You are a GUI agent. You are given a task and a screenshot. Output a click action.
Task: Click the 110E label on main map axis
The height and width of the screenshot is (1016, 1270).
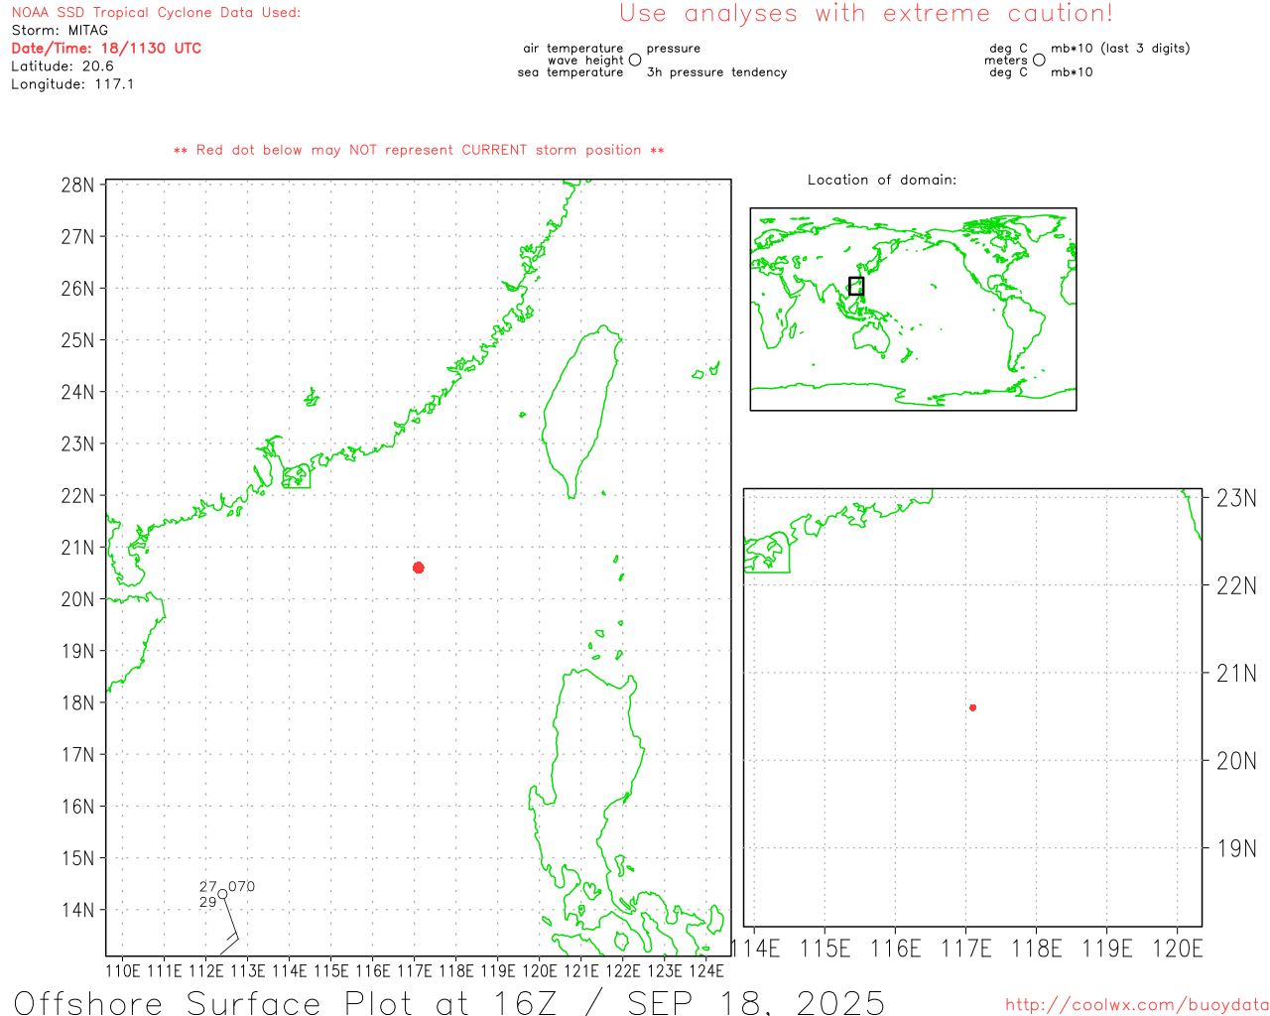coord(123,971)
